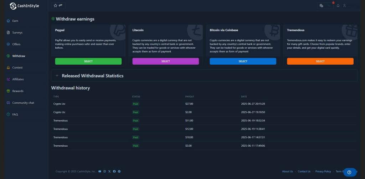Image resolution: width=365 pixels, height=179 pixels.
Task: Open the Privacy Policy link
Action: (323, 171)
